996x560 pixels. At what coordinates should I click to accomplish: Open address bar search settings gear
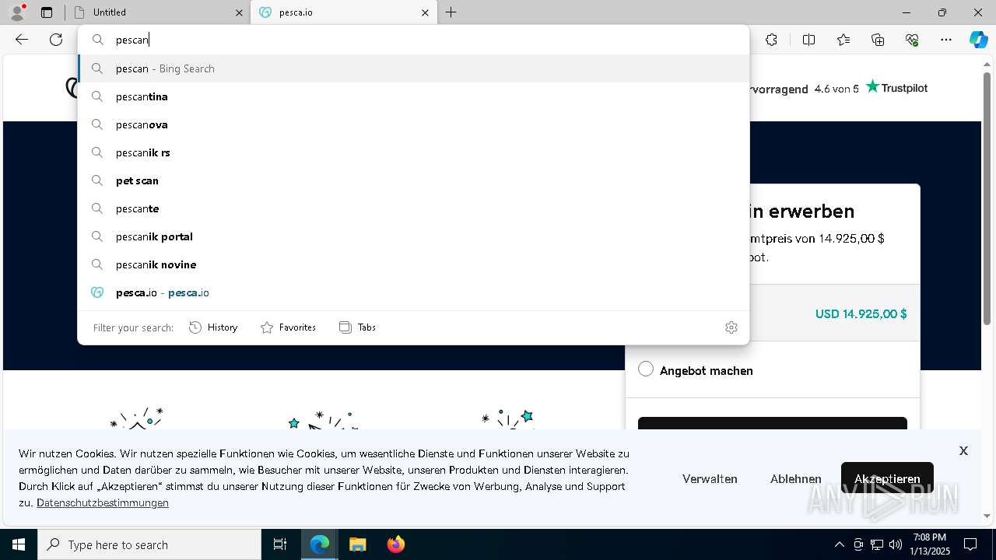pyautogui.click(x=731, y=327)
